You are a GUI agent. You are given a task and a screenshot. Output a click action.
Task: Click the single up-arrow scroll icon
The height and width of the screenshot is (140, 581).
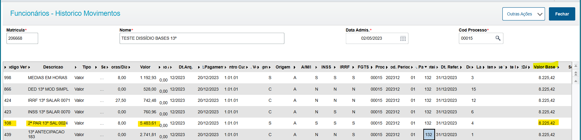click(x=576, y=81)
